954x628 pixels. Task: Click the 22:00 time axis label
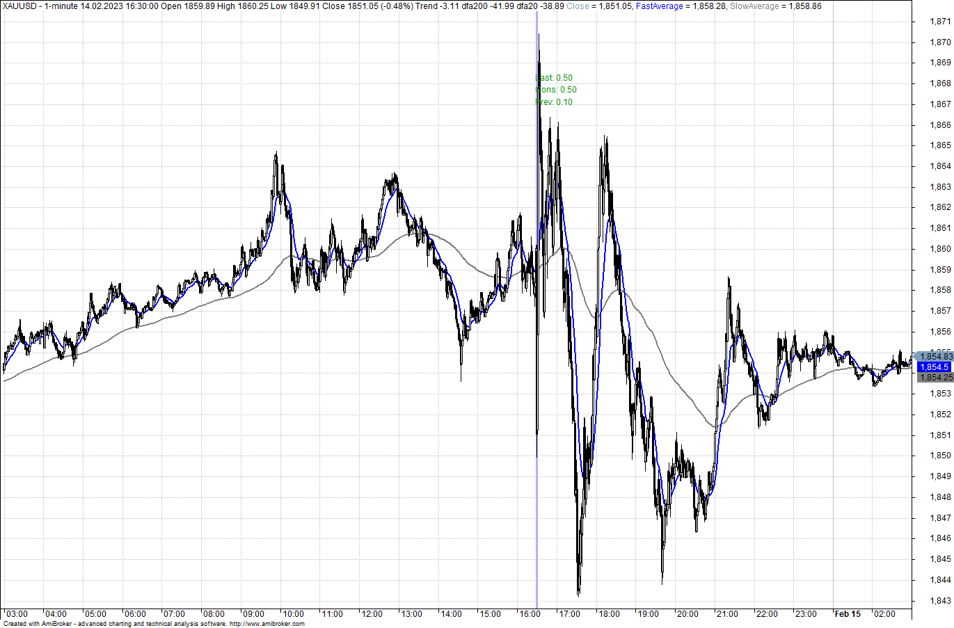(768, 614)
